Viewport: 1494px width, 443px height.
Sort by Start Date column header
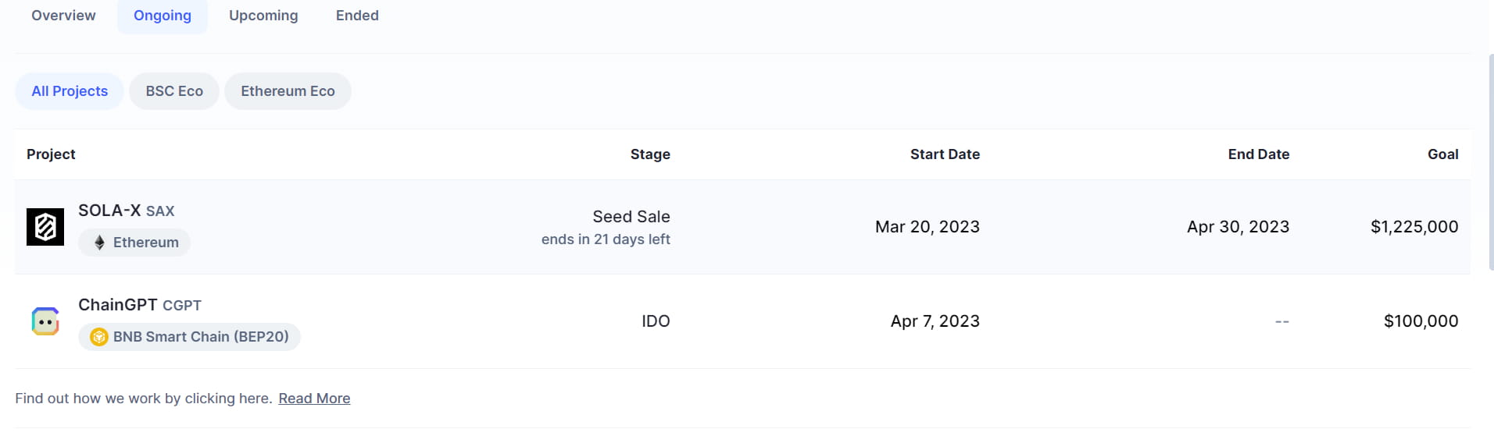coord(945,154)
